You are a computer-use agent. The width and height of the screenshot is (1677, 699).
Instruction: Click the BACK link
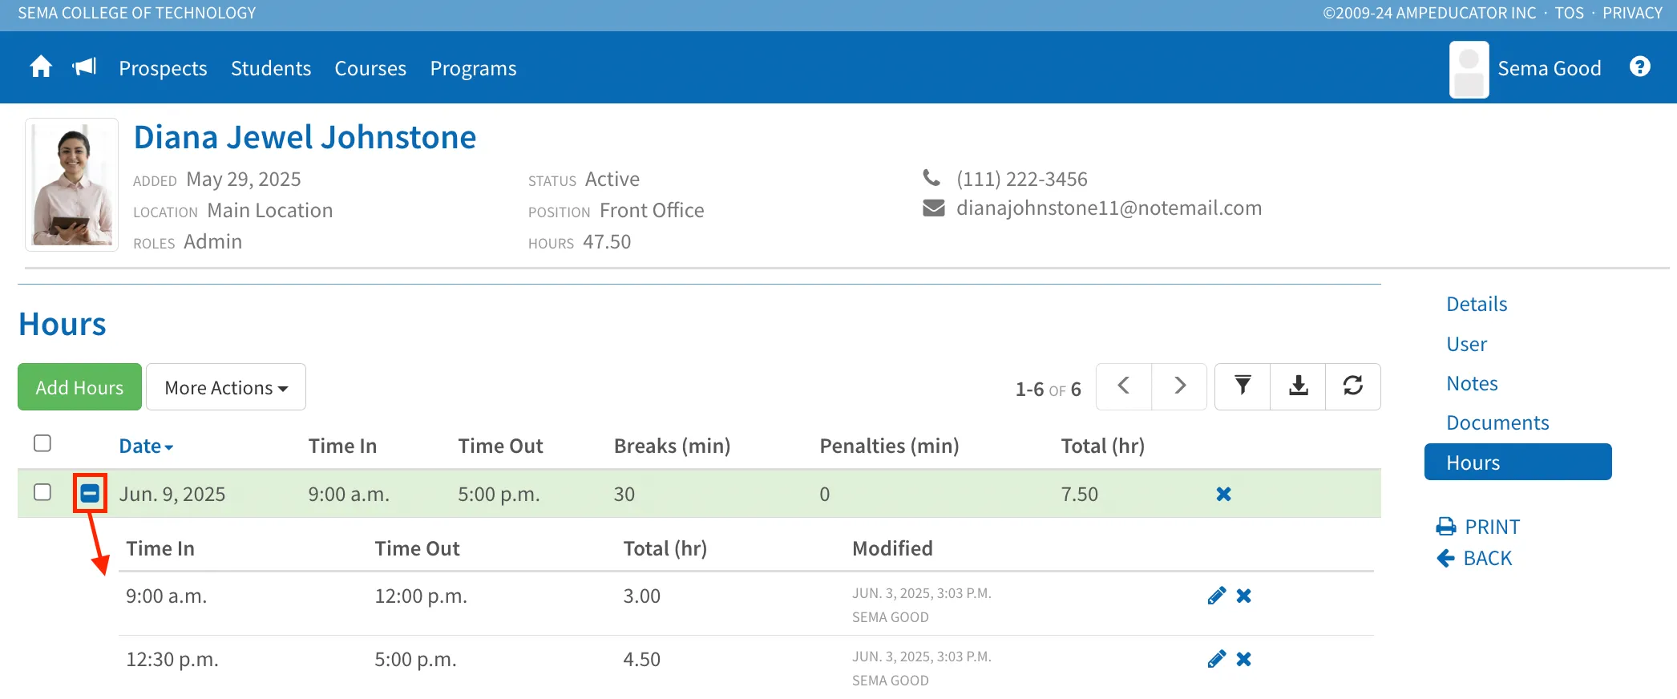(1474, 558)
